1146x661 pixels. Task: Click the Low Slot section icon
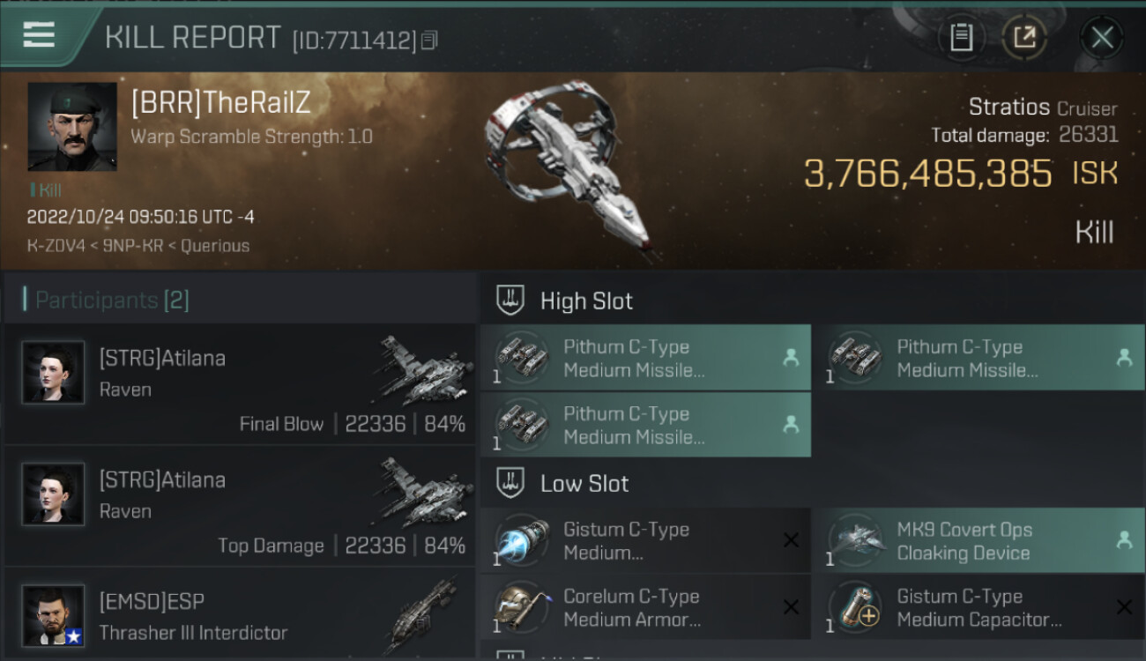point(511,483)
